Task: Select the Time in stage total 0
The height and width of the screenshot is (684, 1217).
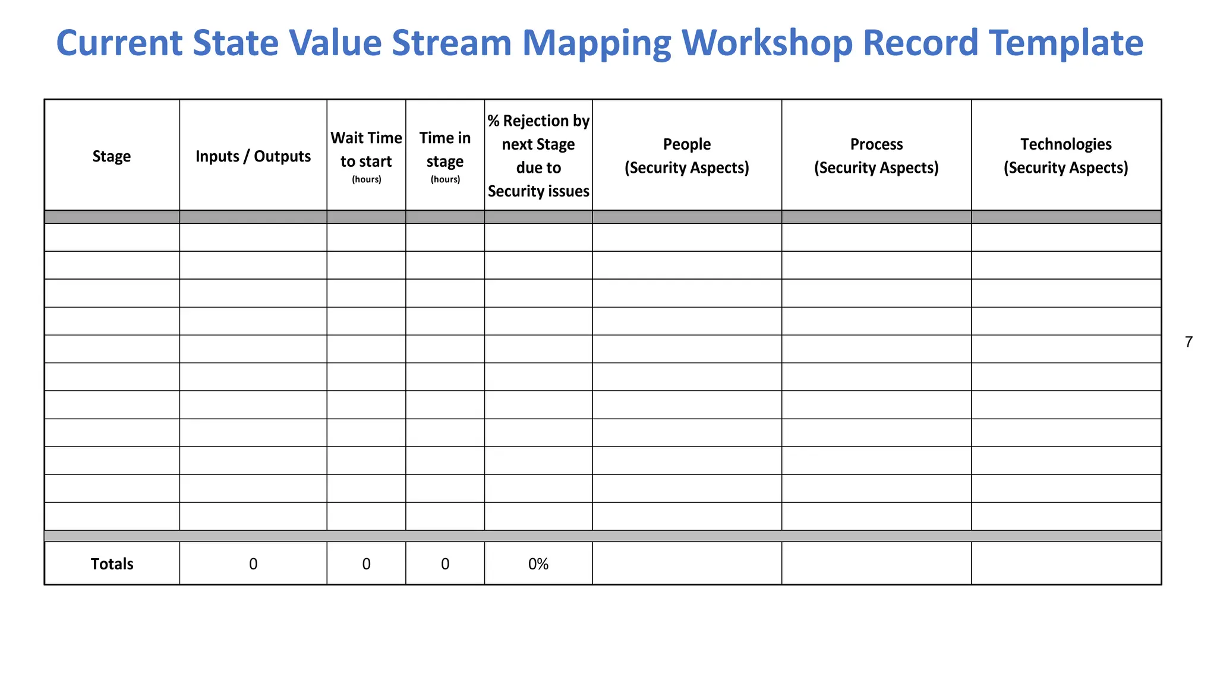Action: click(x=445, y=563)
